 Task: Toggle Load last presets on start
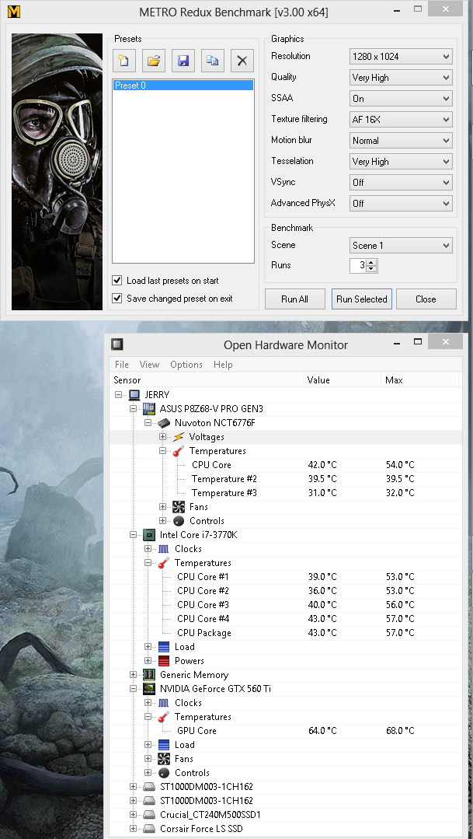pyautogui.click(x=117, y=281)
